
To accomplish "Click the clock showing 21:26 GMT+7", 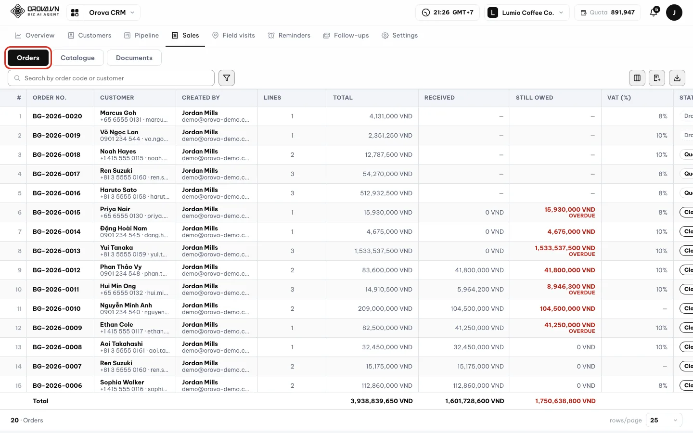I will (448, 13).
